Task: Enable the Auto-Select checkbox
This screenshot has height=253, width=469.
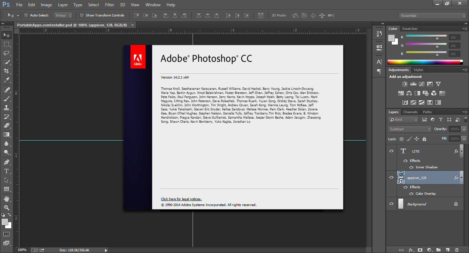Action: [x=26, y=15]
